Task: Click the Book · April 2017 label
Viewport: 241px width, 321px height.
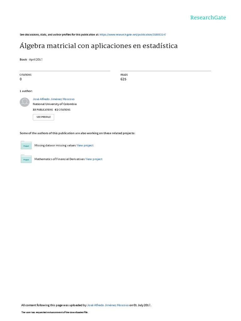Action: click(31, 59)
